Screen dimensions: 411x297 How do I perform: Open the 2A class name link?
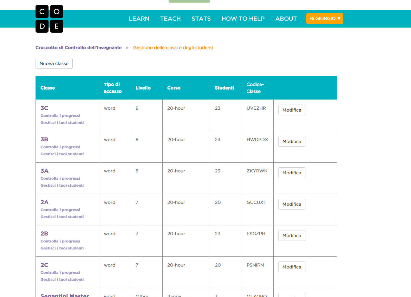click(x=44, y=202)
